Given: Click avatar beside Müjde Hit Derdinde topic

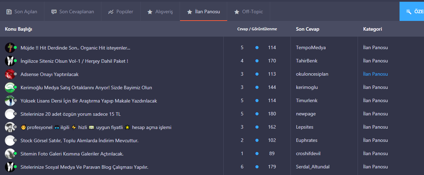Looking at the screenshot, I should point(10,48).
